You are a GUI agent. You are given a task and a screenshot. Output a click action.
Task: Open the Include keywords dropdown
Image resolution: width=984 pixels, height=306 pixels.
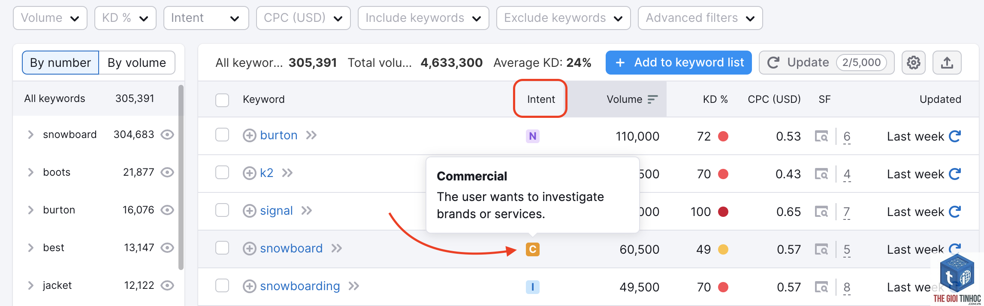click(423, 18)
